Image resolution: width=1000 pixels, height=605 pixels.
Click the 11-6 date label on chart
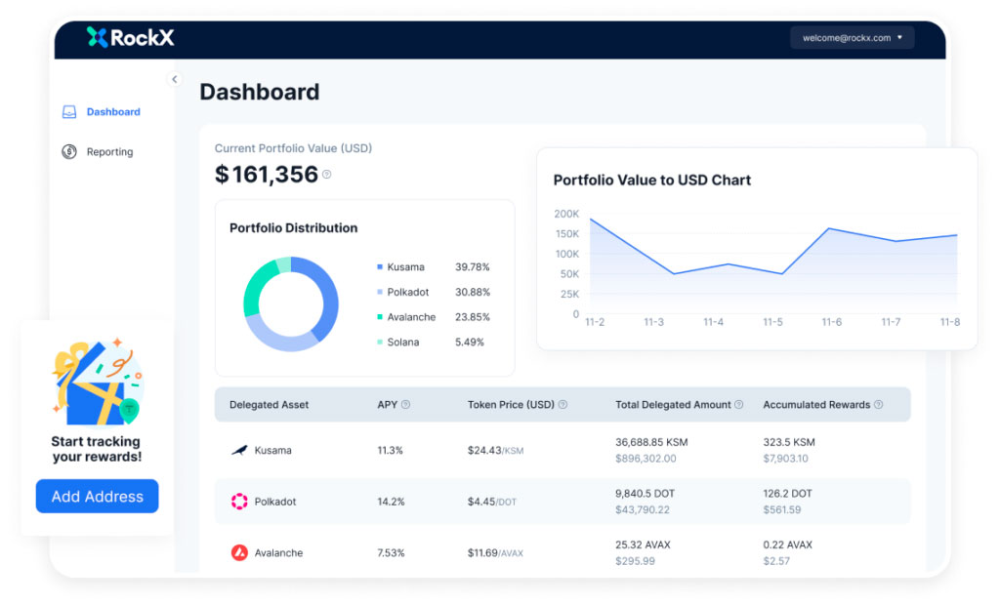tap(832, 323)
